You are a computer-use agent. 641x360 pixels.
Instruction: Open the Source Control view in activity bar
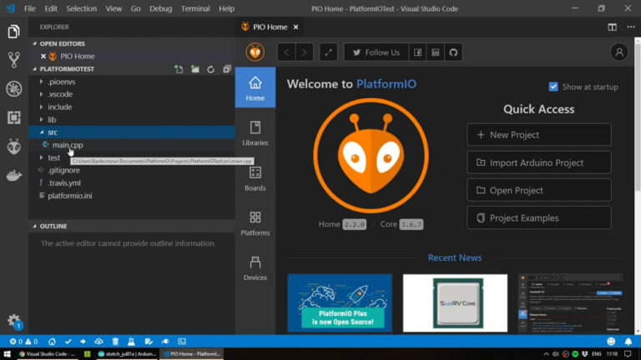click(13, 60)
